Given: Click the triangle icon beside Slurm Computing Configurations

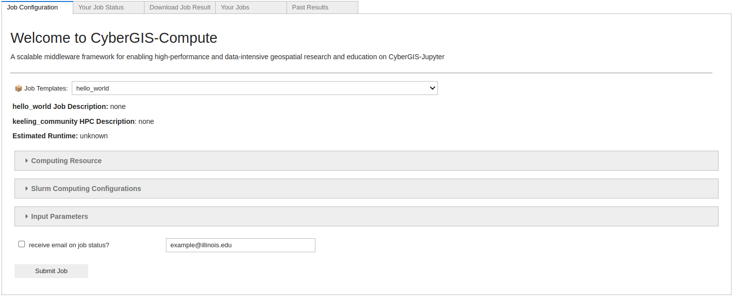Looking at the screenshot, I should [x=26, y=189].
